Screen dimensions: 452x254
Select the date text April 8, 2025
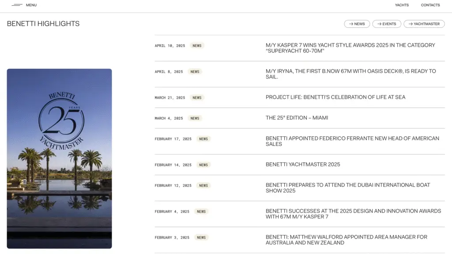coord(169,71)
